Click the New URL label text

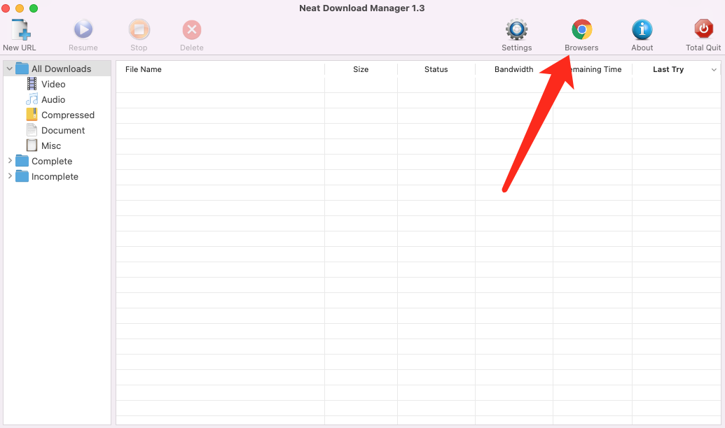point(20,48)
